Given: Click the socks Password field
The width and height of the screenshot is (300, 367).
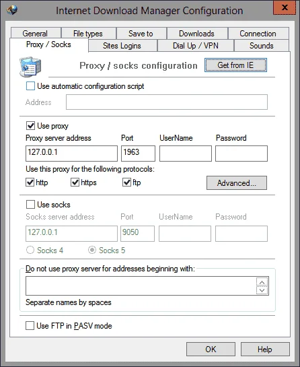Looking at the screenshot, I should click(241, 234).
